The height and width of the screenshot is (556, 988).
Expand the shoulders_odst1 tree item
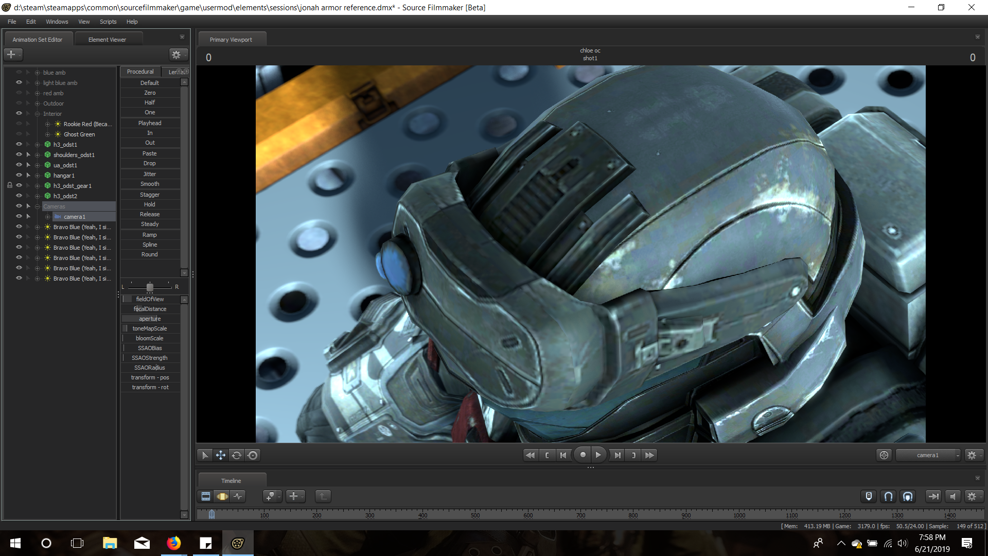(x=37, y=155)
